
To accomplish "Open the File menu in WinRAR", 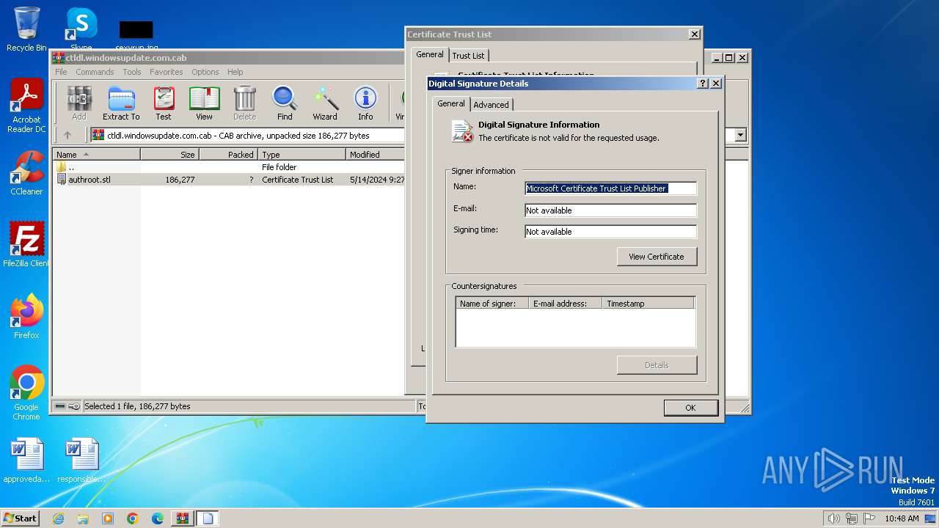I will [61, 72].
